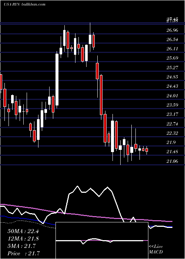Image resolution: width=185 pixels, height=259 pixels.
Task: Click the 50MA : 22.4 reading
Action: (23, 231)
